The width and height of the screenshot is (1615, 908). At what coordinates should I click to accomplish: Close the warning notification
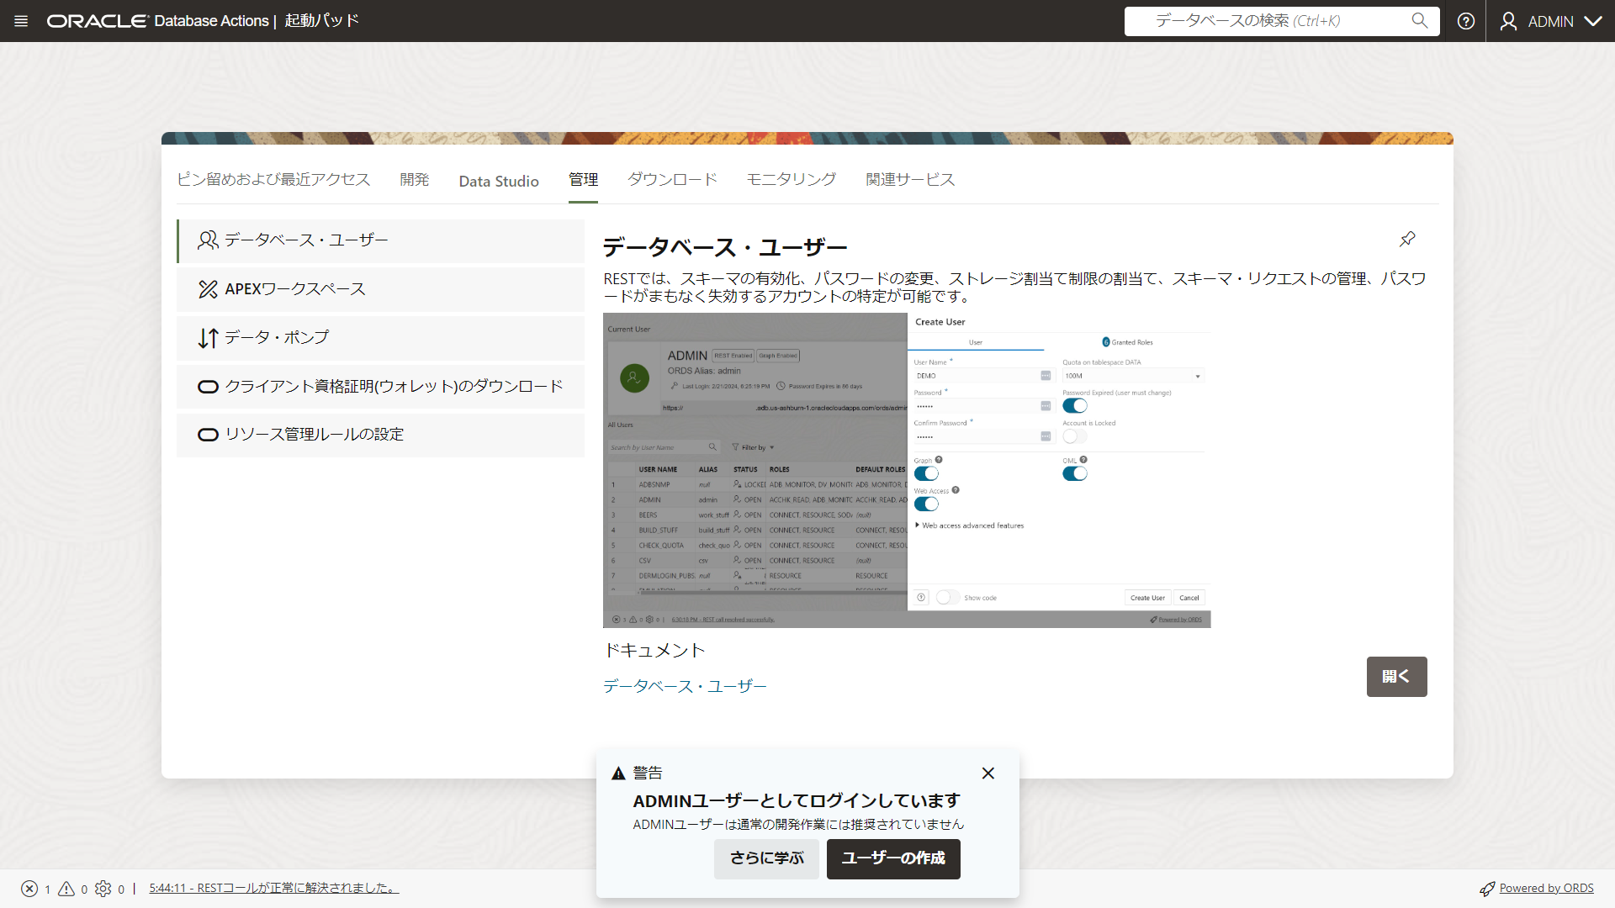(988, 773)
